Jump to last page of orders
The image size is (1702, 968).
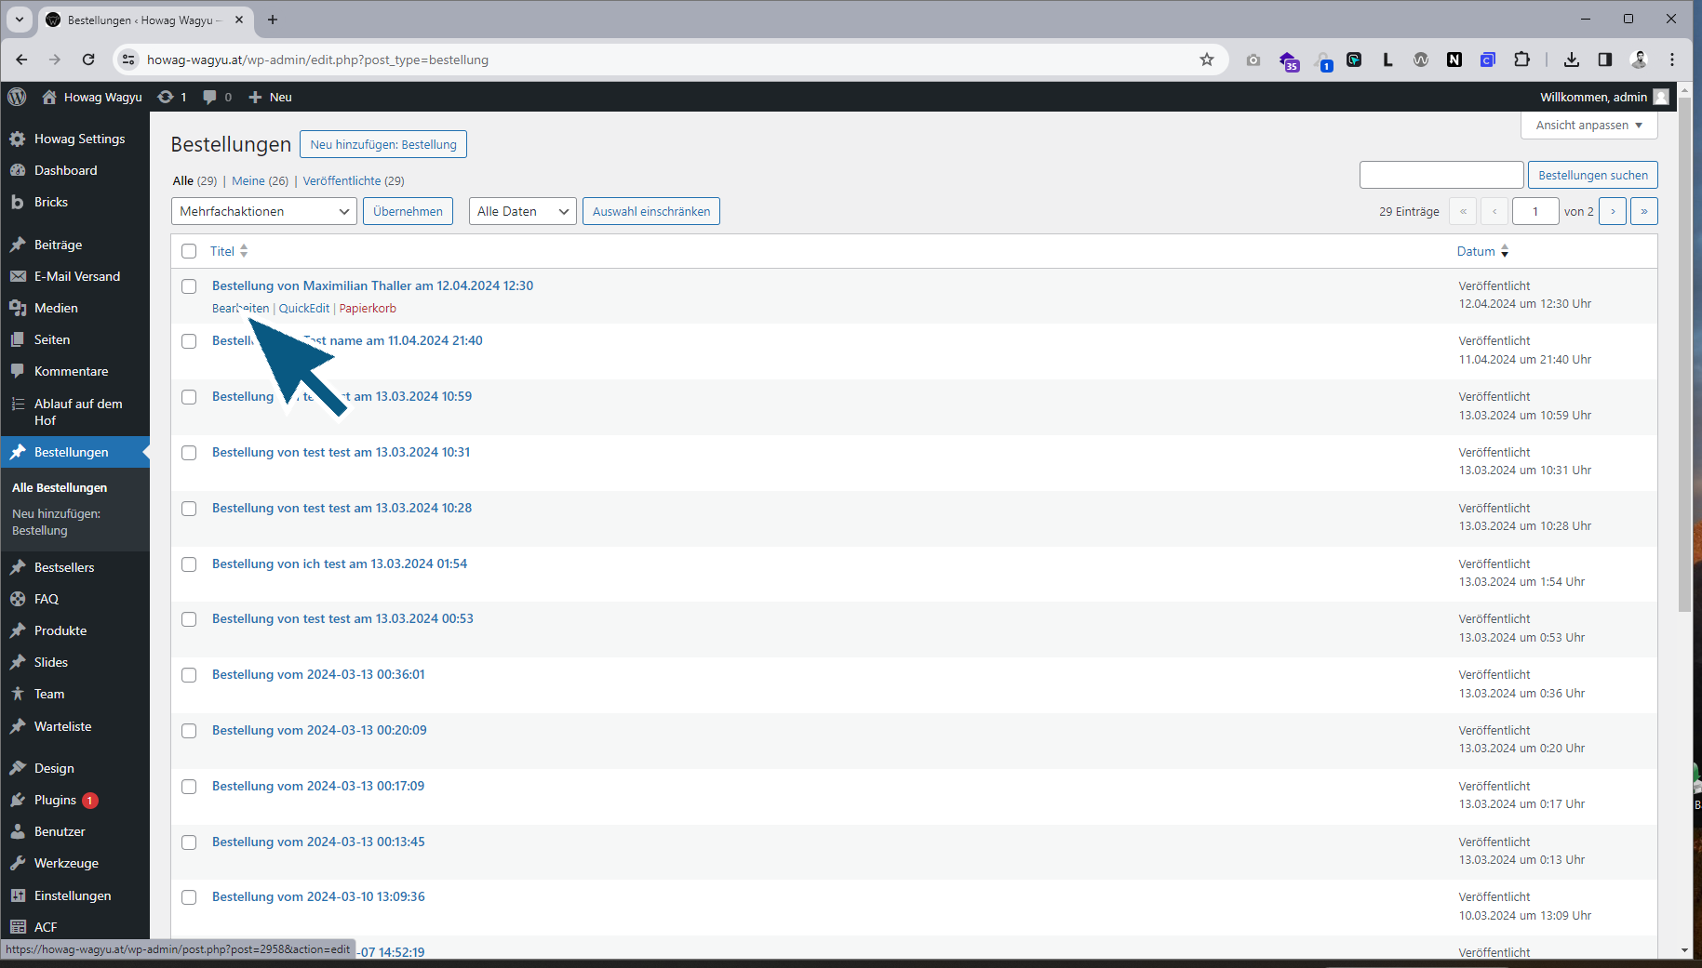[x=1644, y=211]
